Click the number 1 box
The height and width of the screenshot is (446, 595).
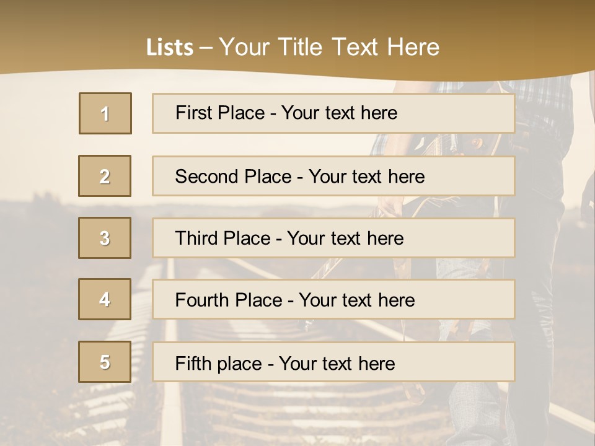(x=105, y=113)
